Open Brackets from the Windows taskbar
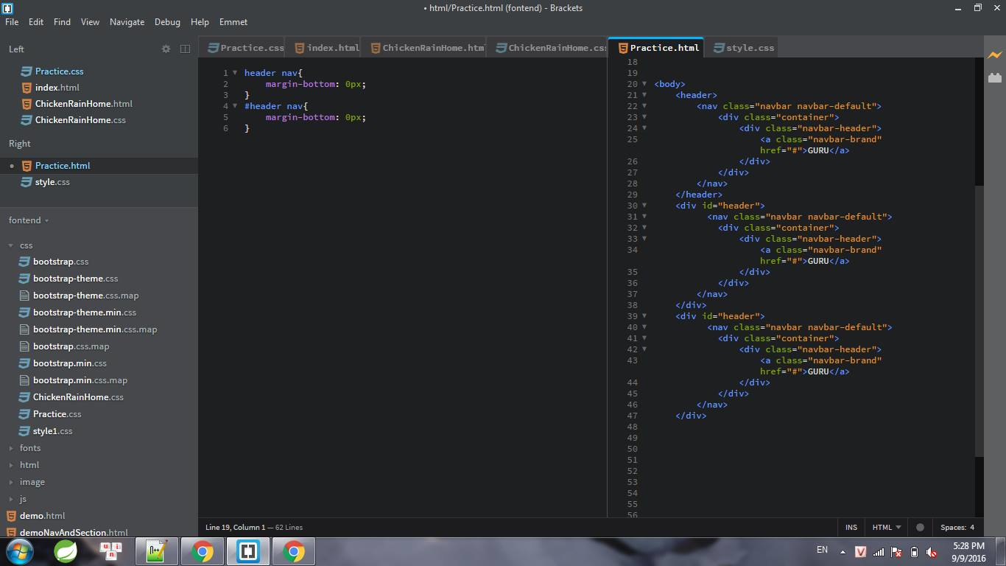The width and height of the screenshot is (1006, 566). click(247, 551)
